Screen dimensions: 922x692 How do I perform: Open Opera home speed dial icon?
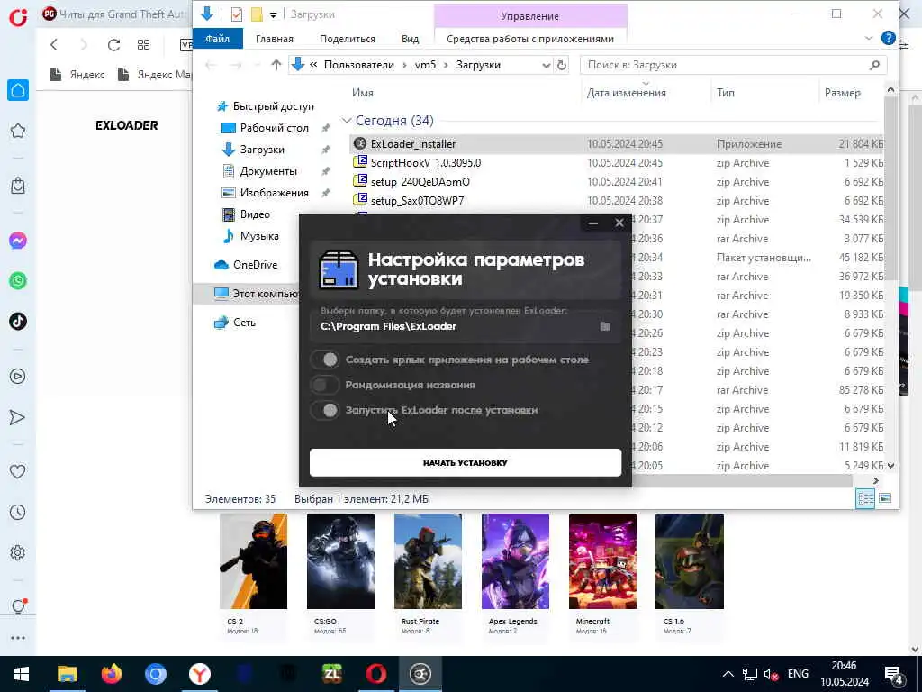click(x=18, y=90)
